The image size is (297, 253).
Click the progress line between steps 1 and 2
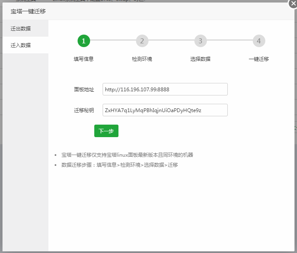pyautogui.click(x=113, y=40)
